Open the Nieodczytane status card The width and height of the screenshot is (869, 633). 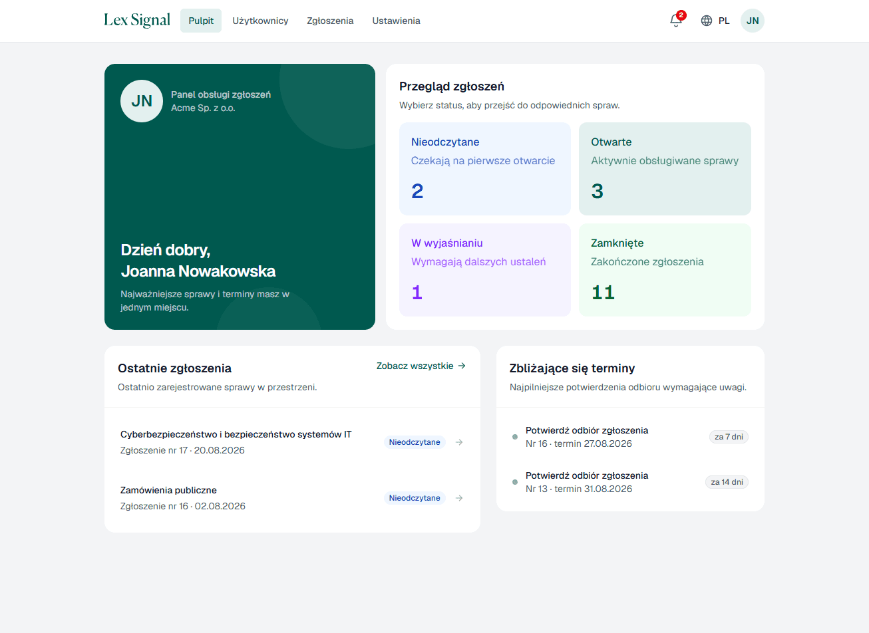(x=485, y=169)
